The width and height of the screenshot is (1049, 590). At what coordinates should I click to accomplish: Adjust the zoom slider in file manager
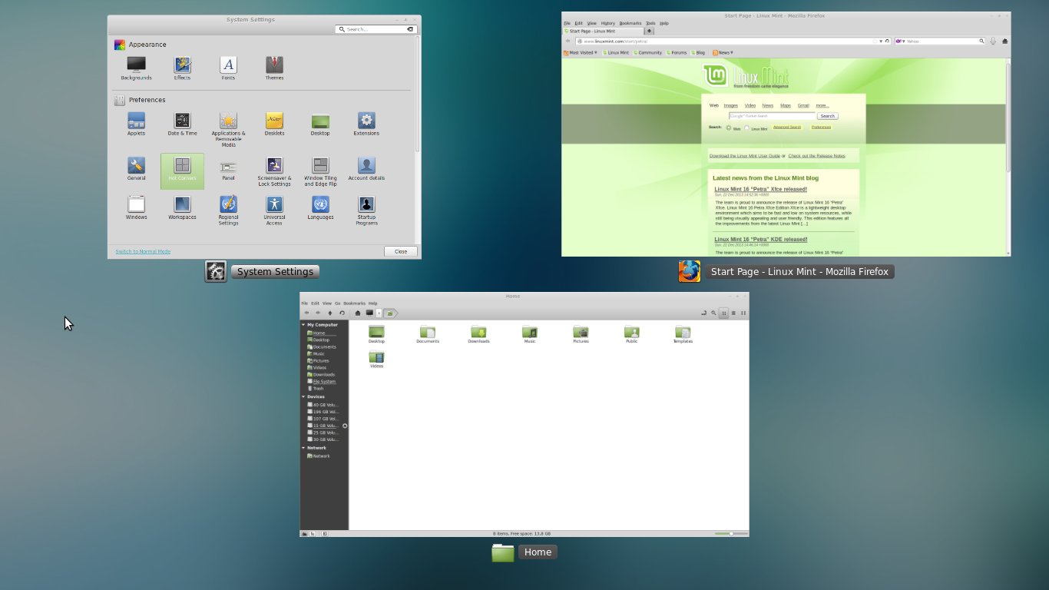[730, 533]
